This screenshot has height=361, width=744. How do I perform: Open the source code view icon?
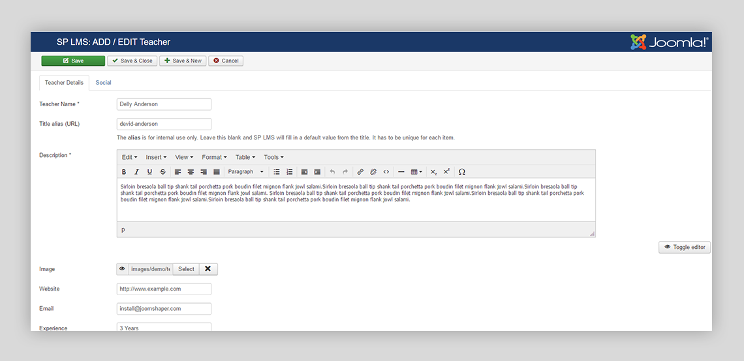386,172
